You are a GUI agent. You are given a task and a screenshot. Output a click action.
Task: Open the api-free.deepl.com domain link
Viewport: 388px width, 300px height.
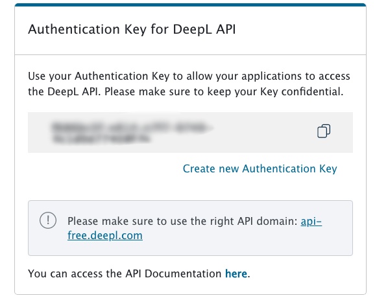pos(195,228)
